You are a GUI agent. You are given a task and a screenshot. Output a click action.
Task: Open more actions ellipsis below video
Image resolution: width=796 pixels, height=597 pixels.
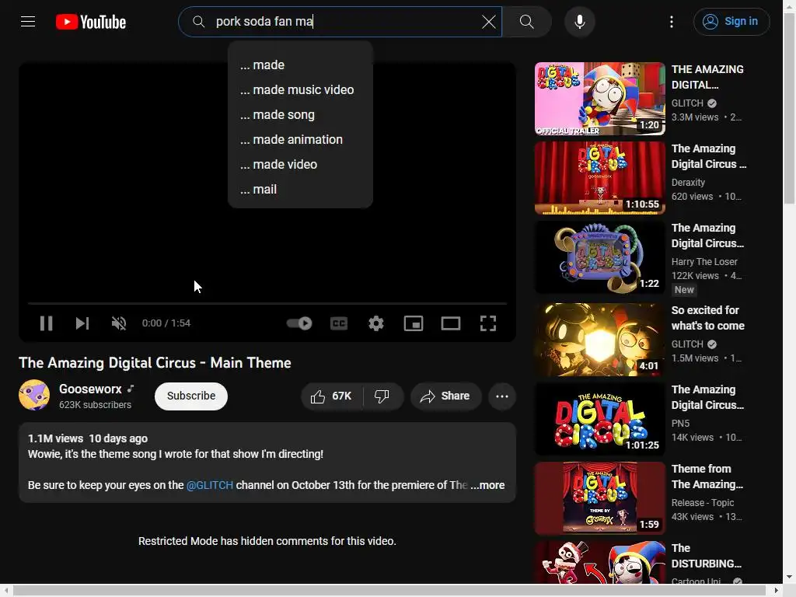point(502,396)
